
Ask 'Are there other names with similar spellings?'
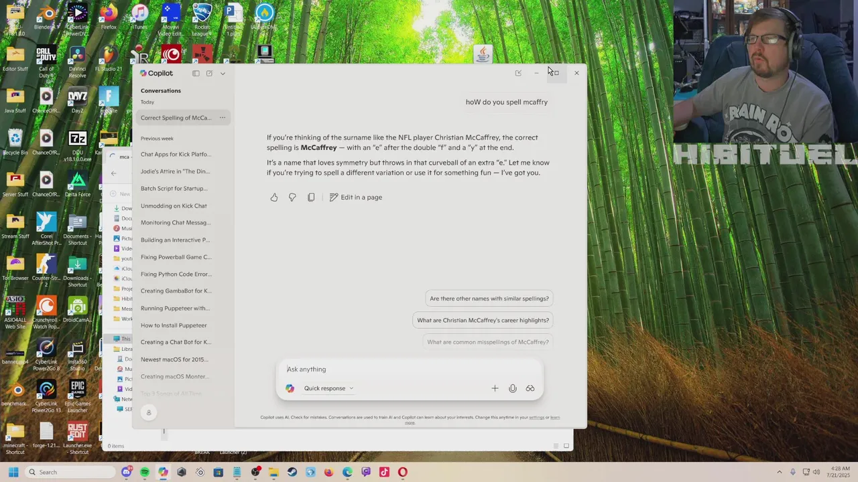[x=489, y=299]
